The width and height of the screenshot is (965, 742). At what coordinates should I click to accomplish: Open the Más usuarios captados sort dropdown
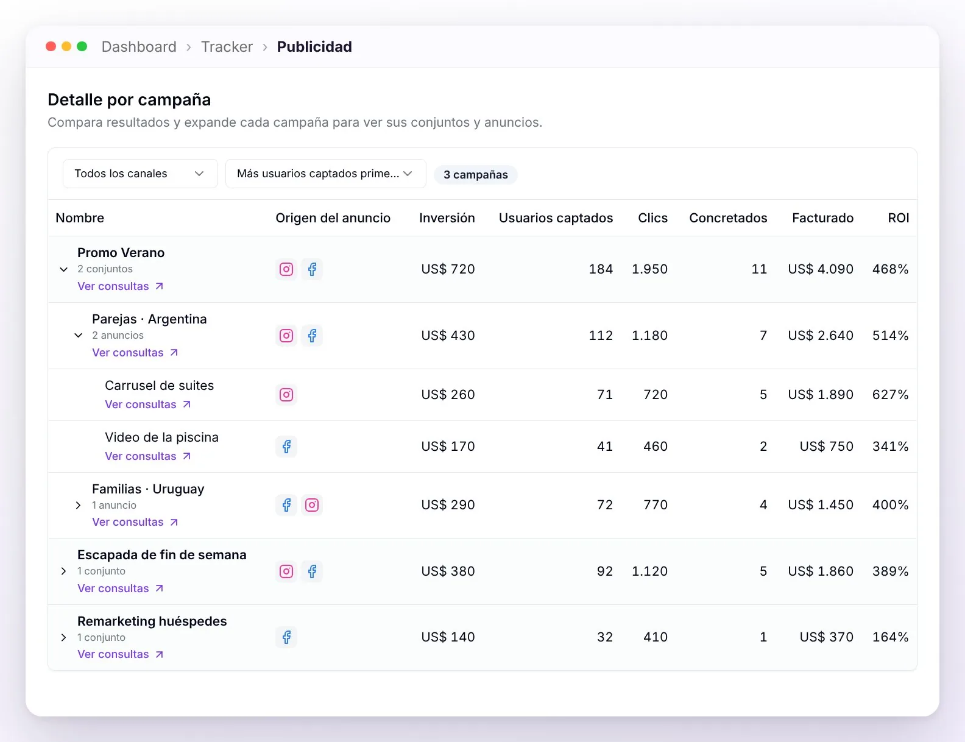[x=325, y=174]
